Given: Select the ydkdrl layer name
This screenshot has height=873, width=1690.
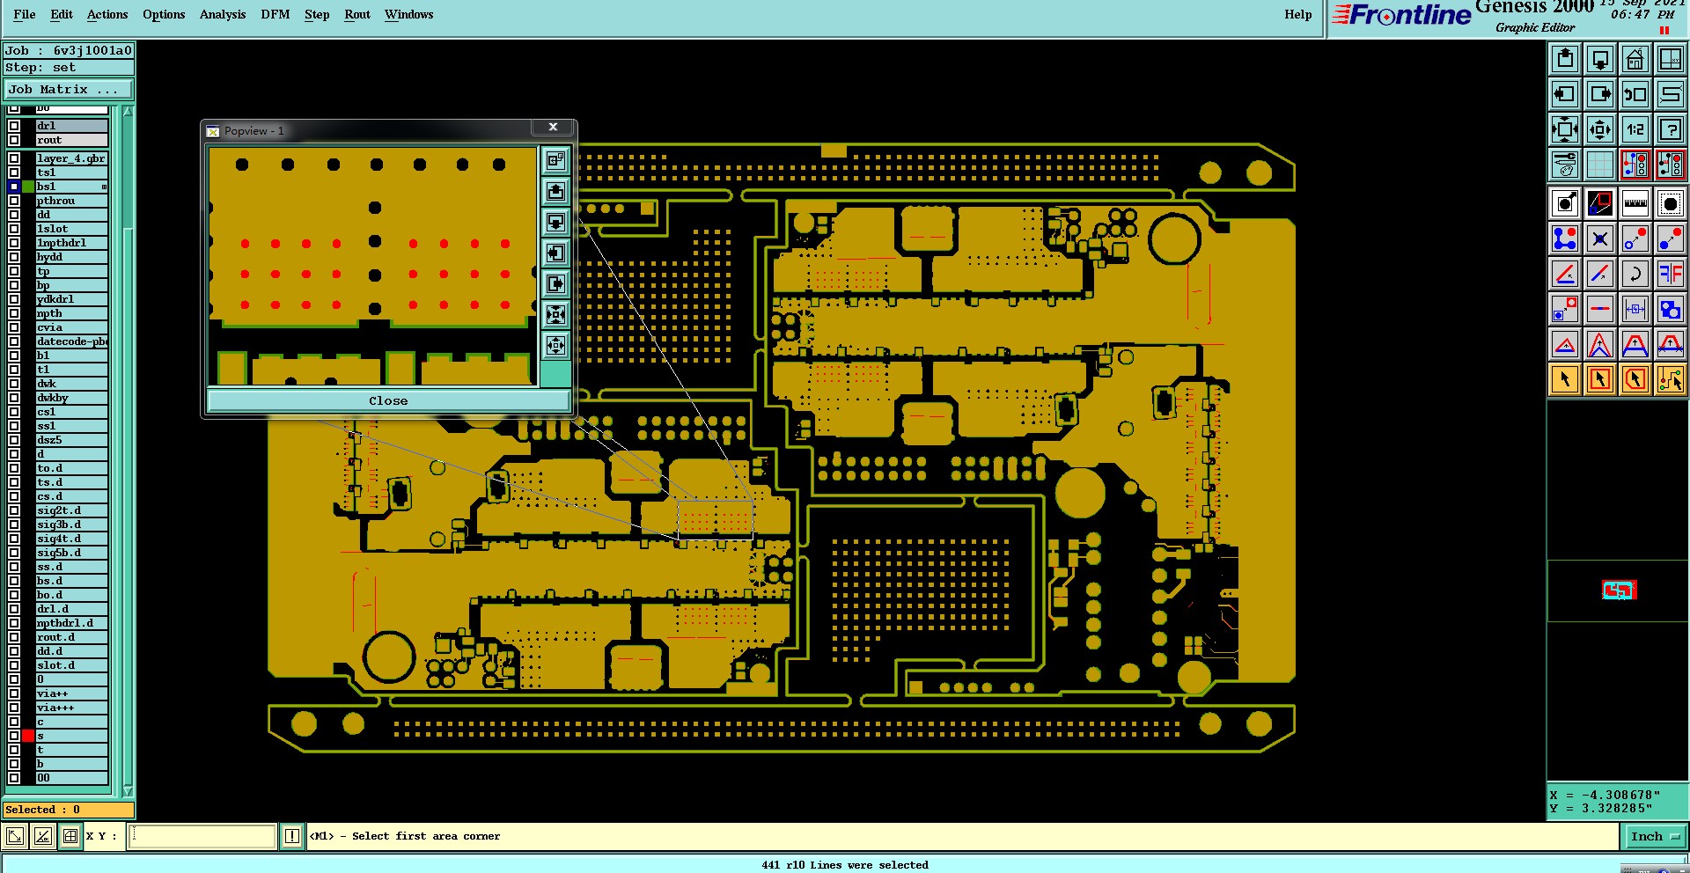Looking at the screenshot, I should point(72,299).
